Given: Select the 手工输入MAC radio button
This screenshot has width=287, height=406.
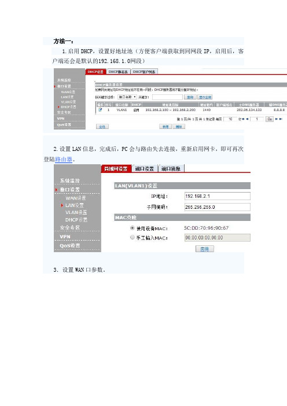Looking at the screenshot, I should click(x=133, y=237).
